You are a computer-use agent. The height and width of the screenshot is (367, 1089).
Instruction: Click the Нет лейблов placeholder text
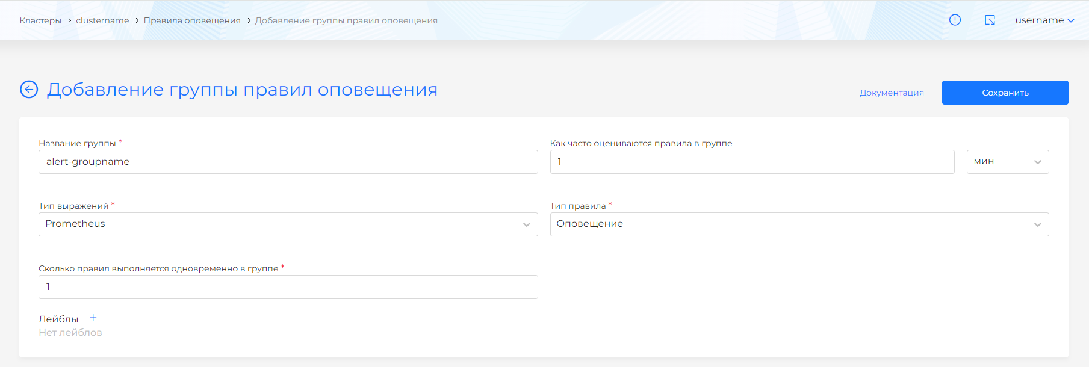click(x=70, y=333)
